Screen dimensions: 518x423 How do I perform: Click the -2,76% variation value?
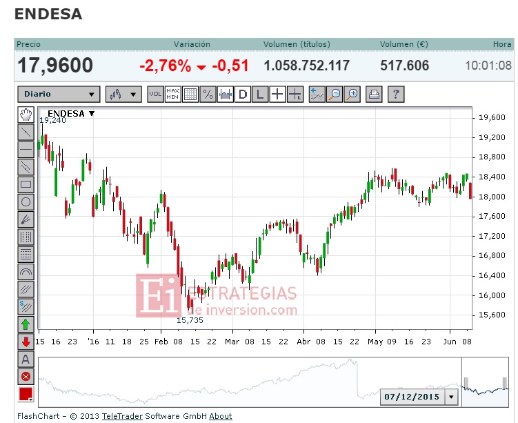click(165, 66)
